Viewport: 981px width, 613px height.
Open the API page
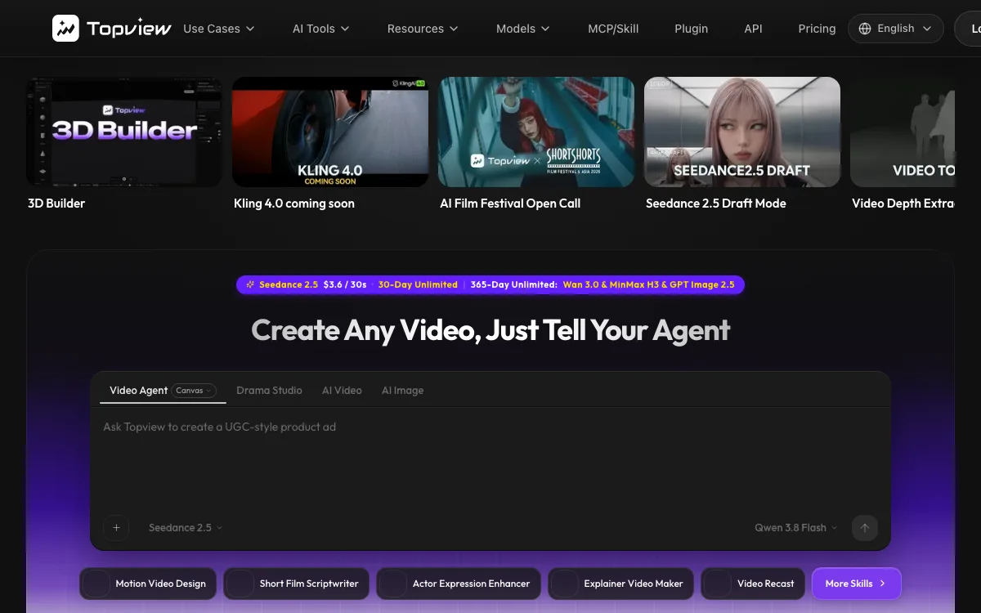point(754,29)
